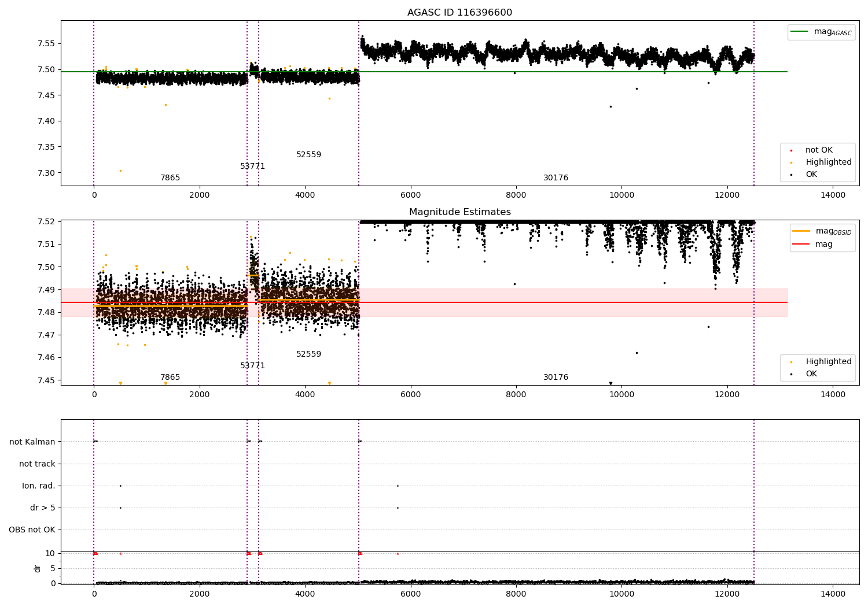The image size is (868, 607).
Task: Click obsid label 53771 in the top plot
Action: [x=253, y=166]
